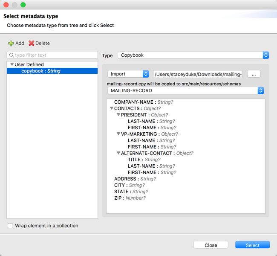The height and width of the screenshot is (256, 277).
Task: Select the COMPANY-NAME field
Action: click(135, 102)
